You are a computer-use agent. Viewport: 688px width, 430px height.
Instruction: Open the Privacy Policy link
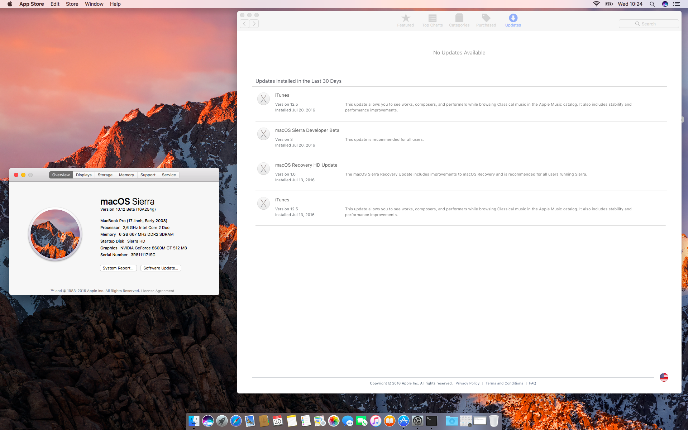[x=467, y=383]
